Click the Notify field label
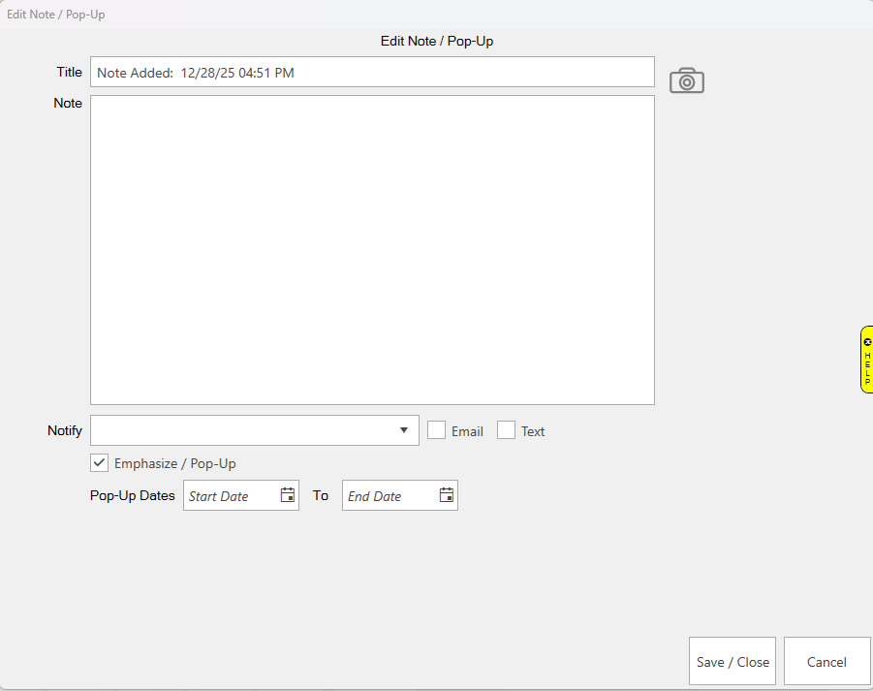 tap(65, 430)
